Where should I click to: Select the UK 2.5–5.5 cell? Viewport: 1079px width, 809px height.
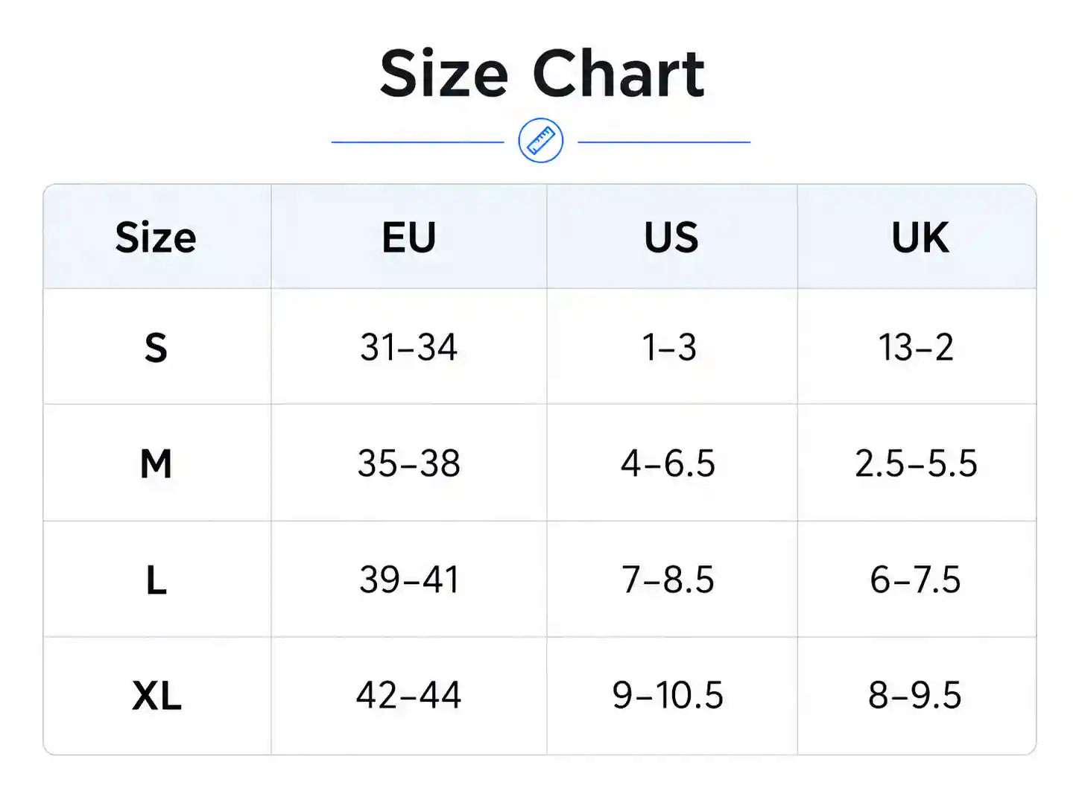tap(916, 463)
